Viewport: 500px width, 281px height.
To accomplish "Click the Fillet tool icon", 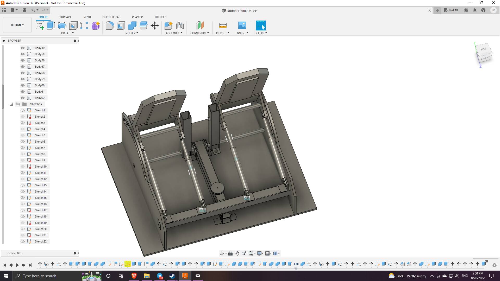I will [110, 25].
